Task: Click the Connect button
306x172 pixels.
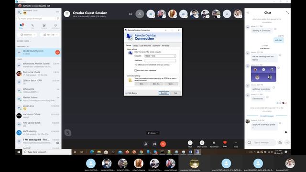Action: point(164,93)
